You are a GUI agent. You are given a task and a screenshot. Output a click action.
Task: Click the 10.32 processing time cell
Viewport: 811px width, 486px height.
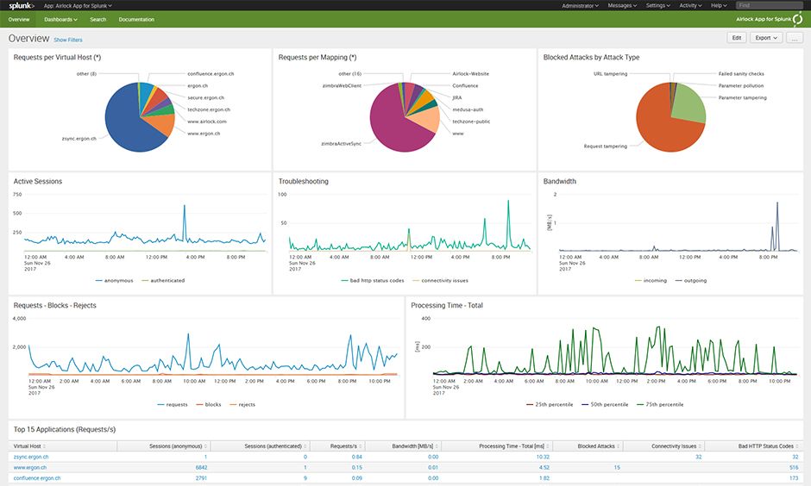(x=543, y=457)
